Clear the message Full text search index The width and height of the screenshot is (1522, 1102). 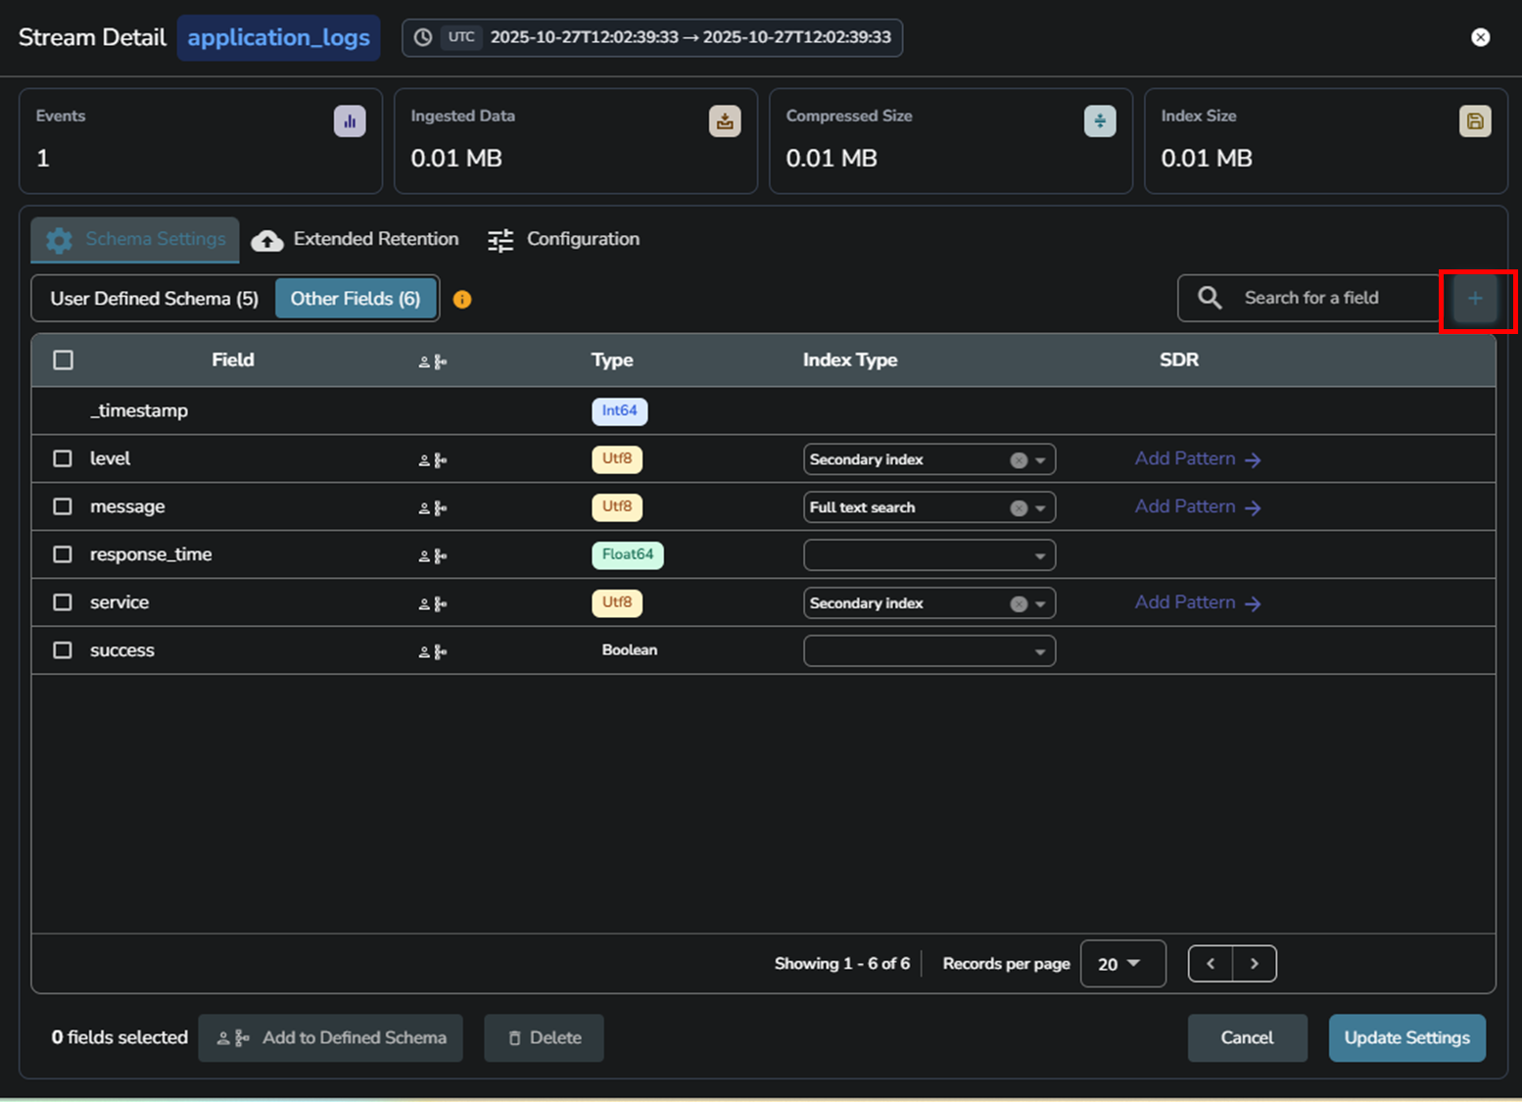click(x=1019, y=508)
